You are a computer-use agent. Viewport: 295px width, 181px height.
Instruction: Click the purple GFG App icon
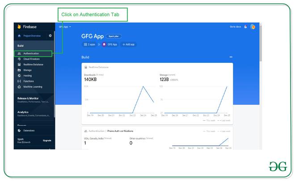point(104,45)
